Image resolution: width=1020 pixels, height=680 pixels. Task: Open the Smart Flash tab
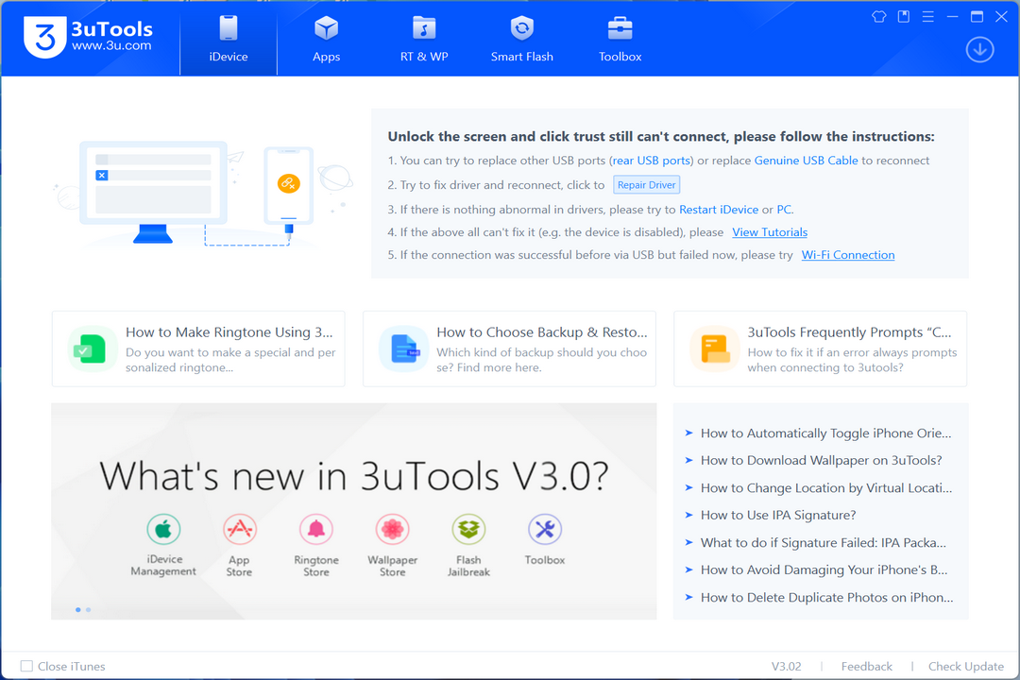click(x=521, y=39)
